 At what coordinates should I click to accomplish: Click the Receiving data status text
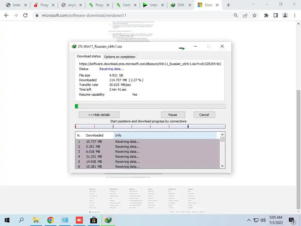click(x=111, y=69)
